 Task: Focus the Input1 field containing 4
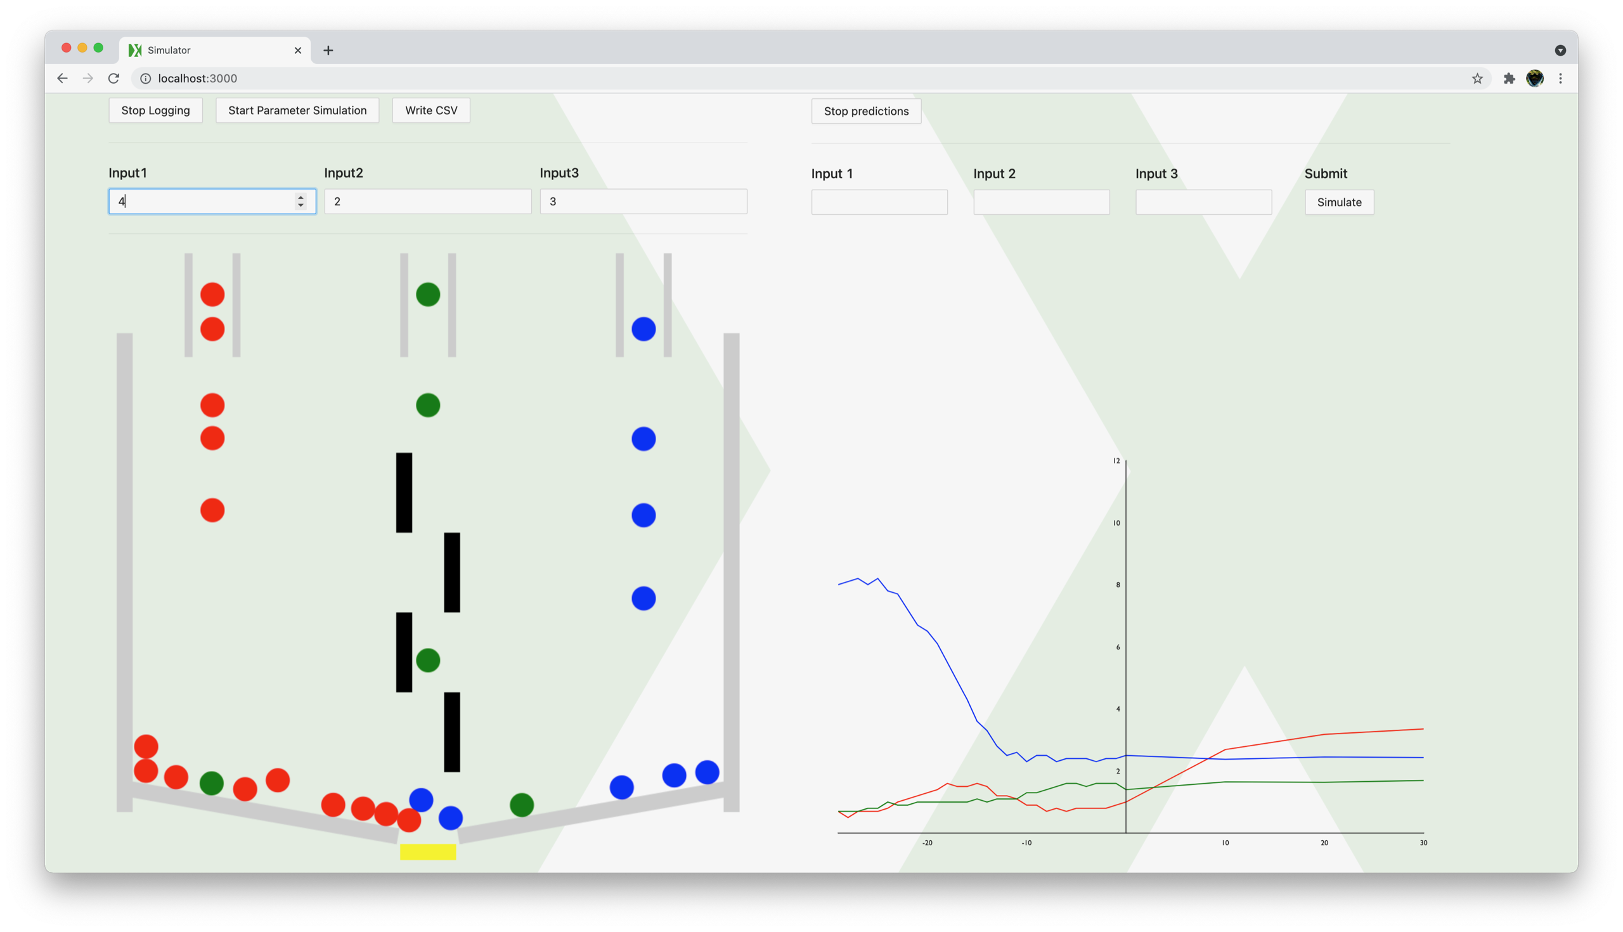212,201
